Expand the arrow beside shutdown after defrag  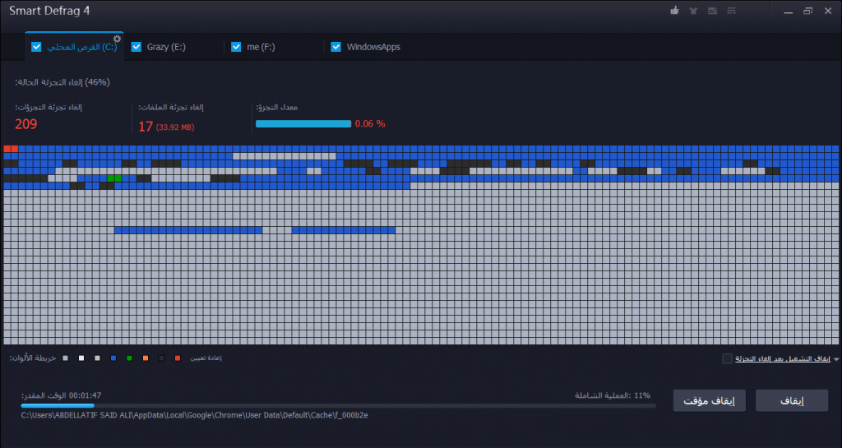tap(836, 359)
